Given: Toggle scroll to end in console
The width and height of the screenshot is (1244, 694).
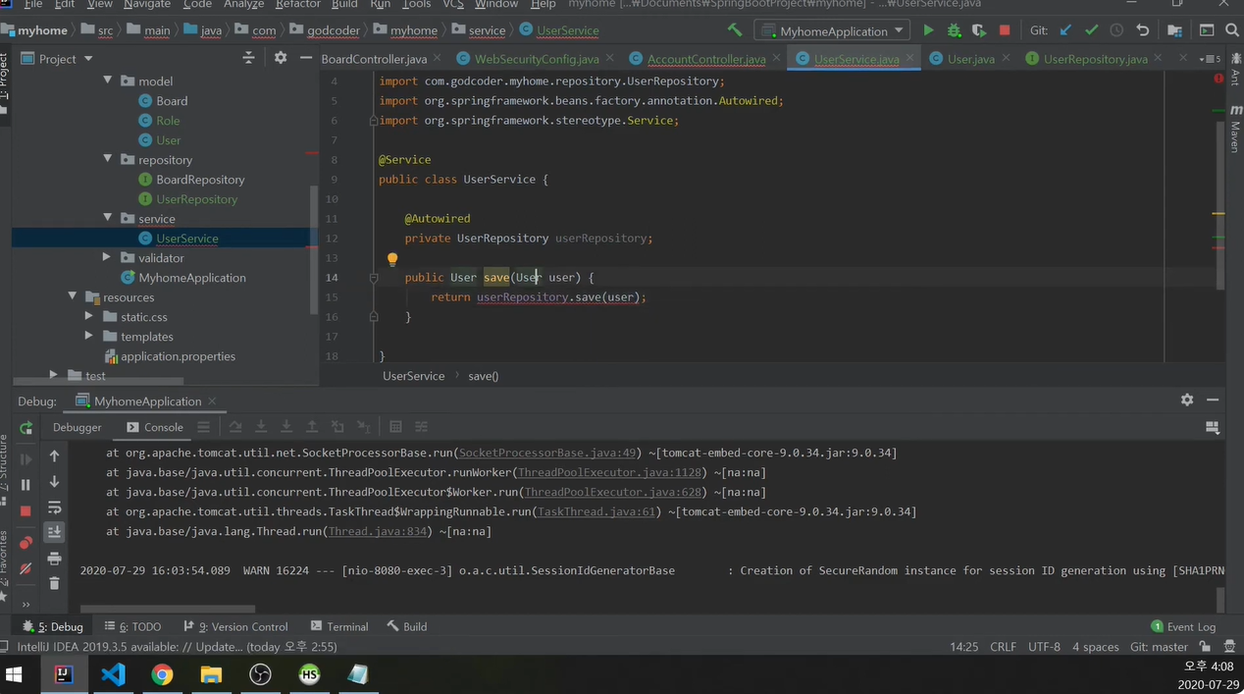Looking at the screenshot, I should (x=55, y=532).
